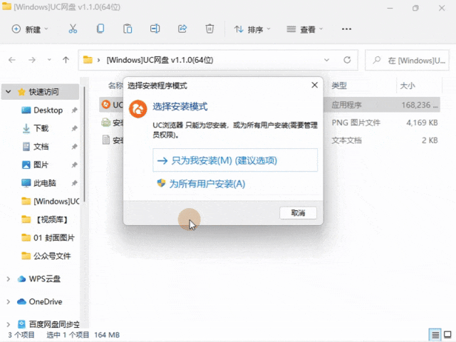This screenshot has width=456, height=342.
Task: Sort by 名称 column header
Action: tap(115, 85)
